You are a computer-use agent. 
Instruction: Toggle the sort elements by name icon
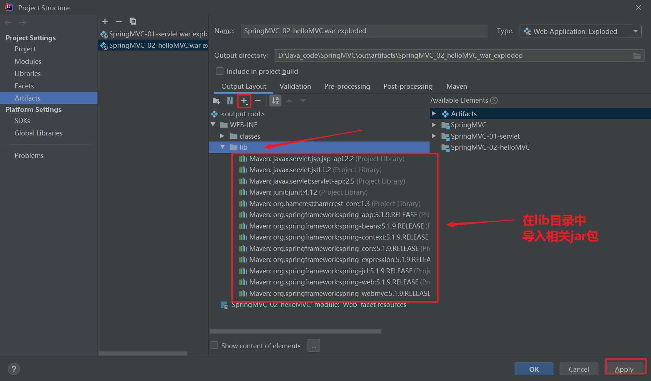tap(275, 101)
